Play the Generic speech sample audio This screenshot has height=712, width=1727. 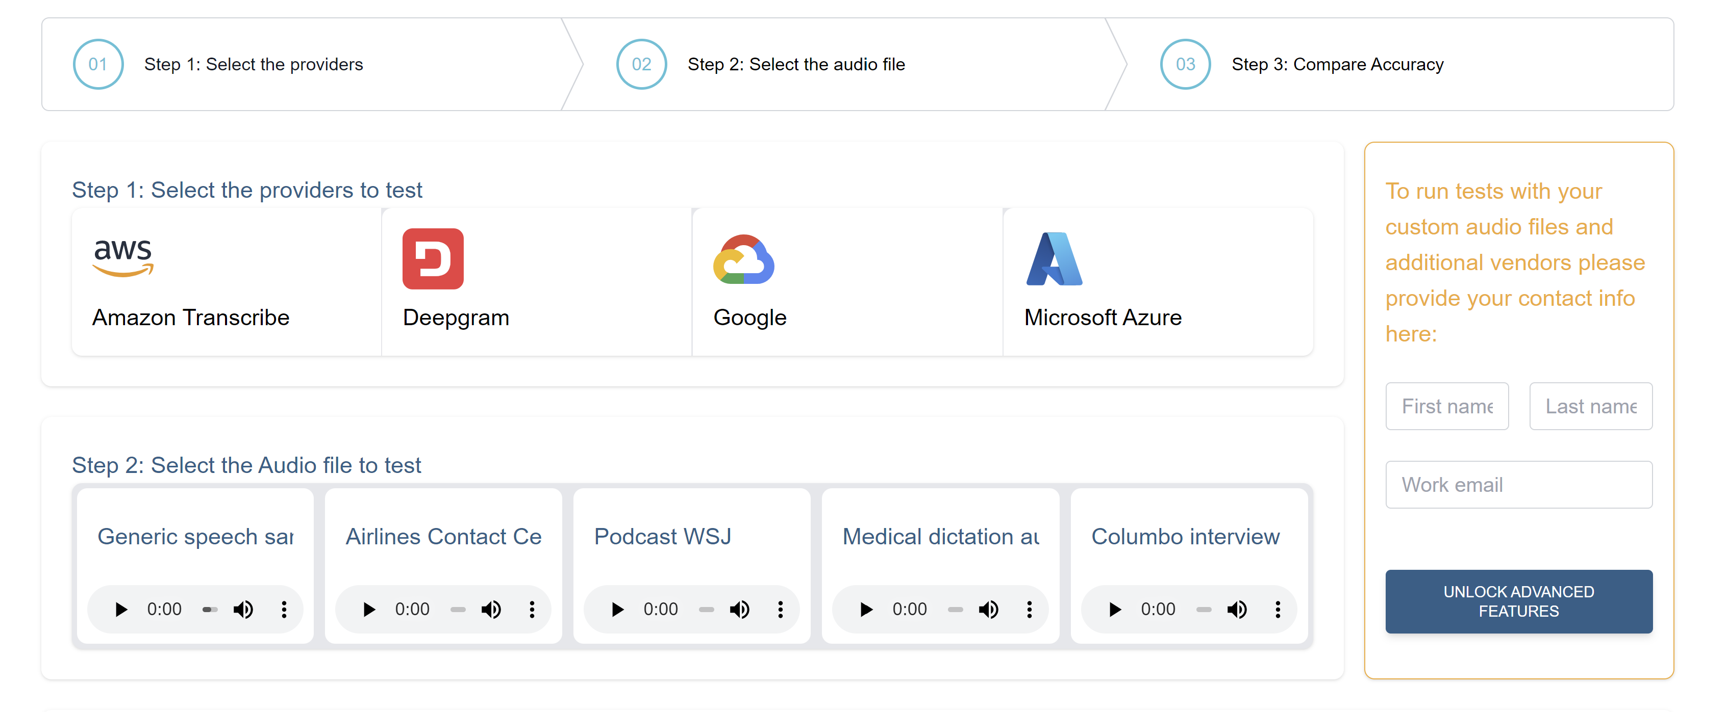pyautogui.click(x=121, y=610)
